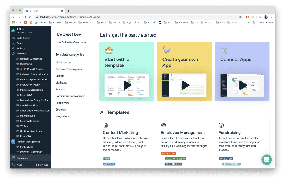Viewport: 285px width, 181px height.
Task: Click the browser forward arrow
Action: pyautogui.click(x=19, y=17)
